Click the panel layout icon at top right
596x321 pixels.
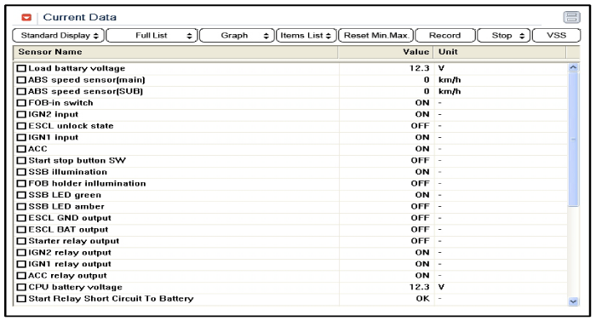[571, 17]
